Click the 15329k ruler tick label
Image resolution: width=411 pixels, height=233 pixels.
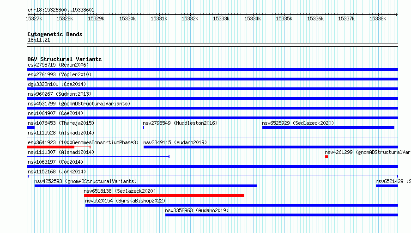(96, 18)
